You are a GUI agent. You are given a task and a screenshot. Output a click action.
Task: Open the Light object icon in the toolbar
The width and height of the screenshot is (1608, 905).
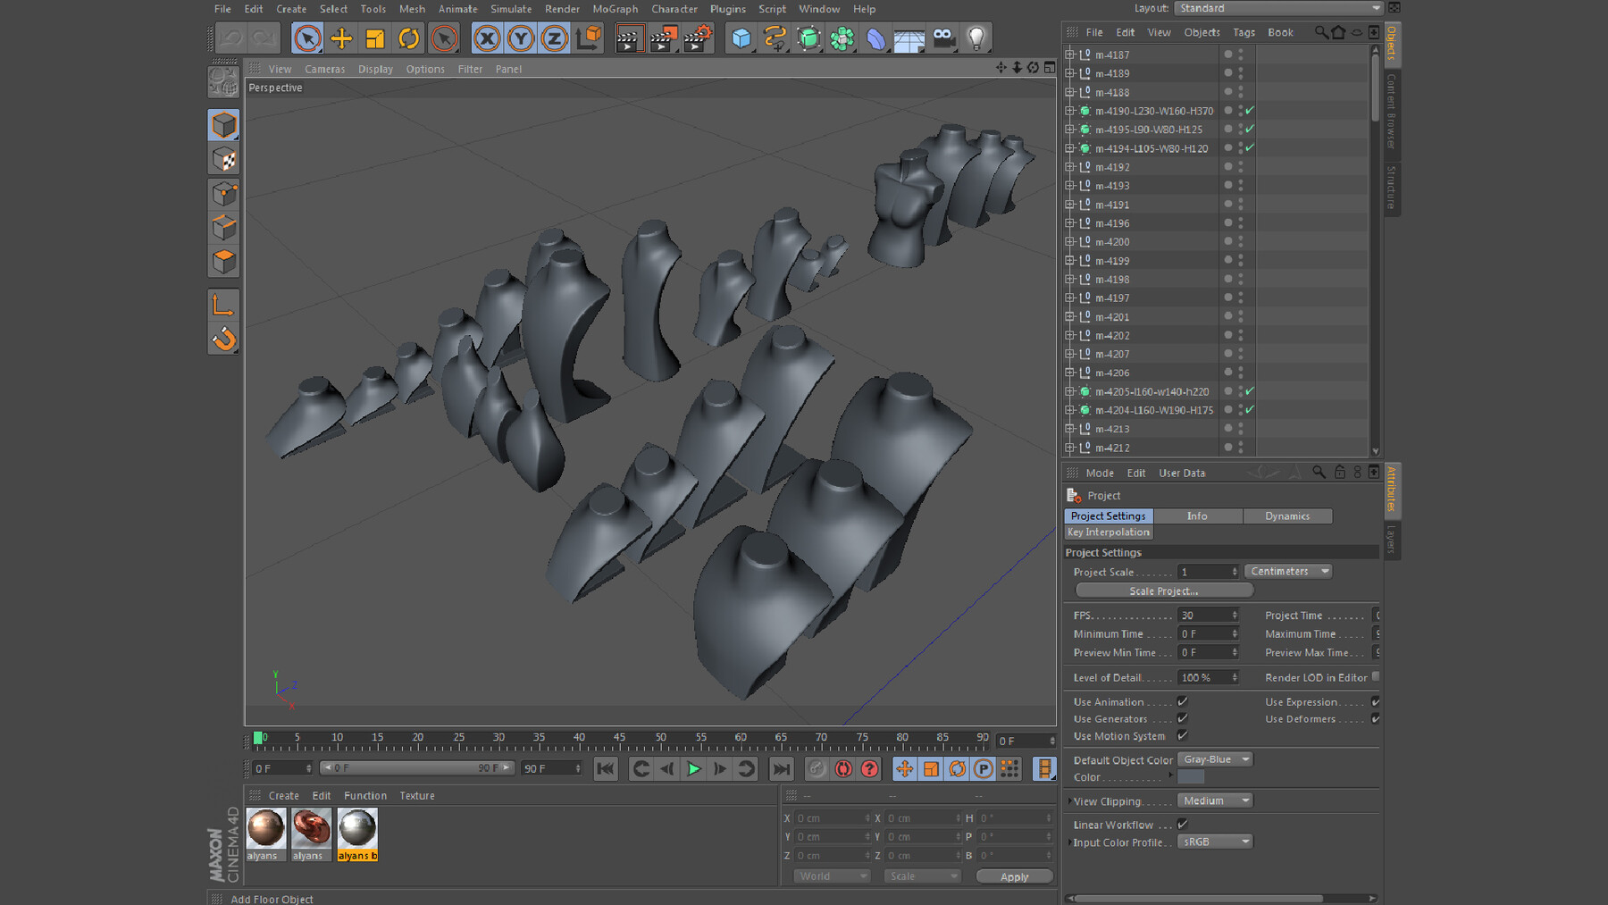click(975, 38)
